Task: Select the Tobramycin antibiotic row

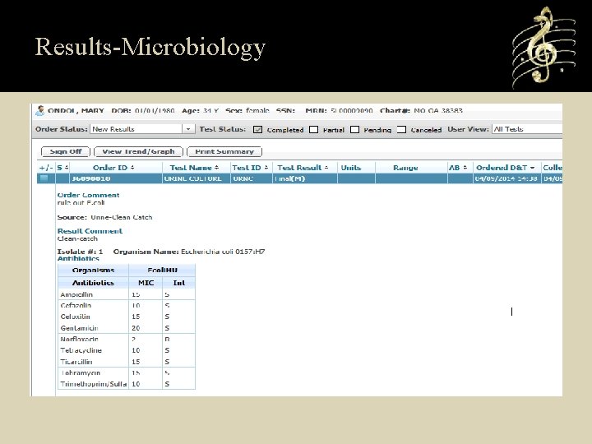Action: coord(127,372)
